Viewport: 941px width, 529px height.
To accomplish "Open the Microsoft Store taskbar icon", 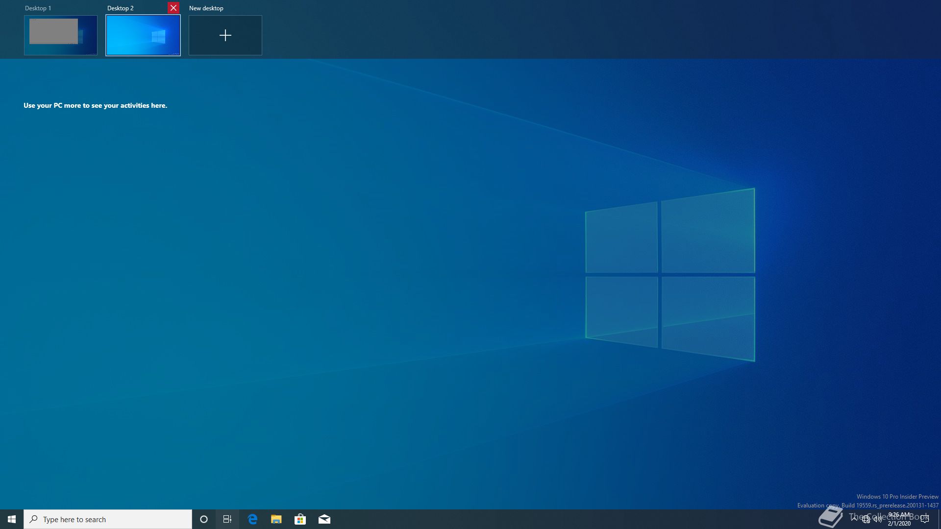I will click(300, 519).
